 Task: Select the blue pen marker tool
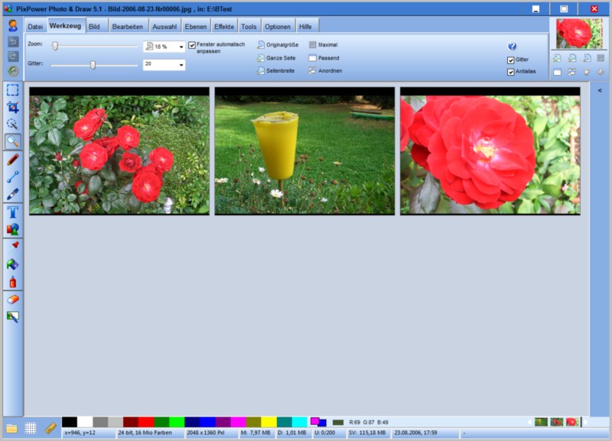[12, 194]
